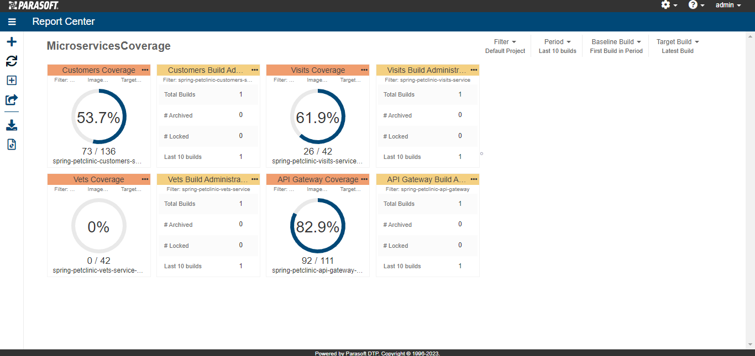Click the Customers Build Administration widget title
Screen dimensions: 755x356
(x=206, y=70)
